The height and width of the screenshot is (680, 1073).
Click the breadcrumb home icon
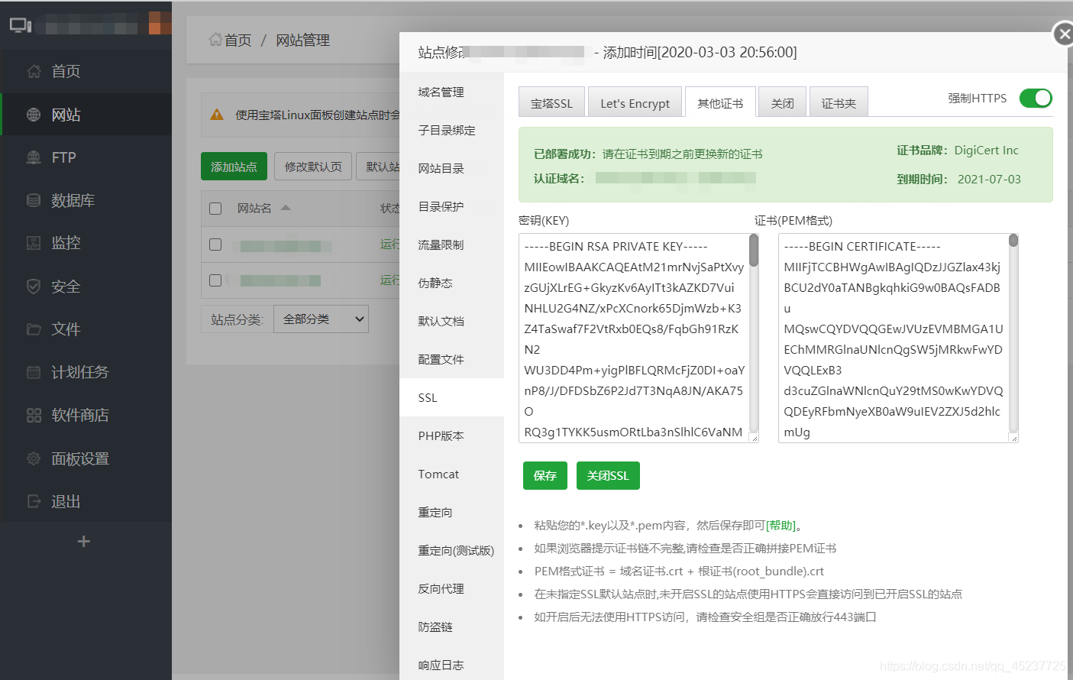coord(215,39)
